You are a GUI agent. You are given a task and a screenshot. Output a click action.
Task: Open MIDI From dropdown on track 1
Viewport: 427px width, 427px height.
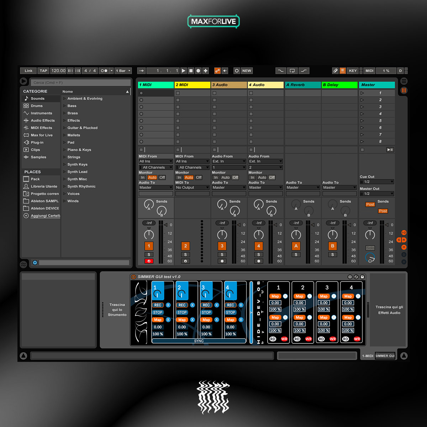click(155, 162)
